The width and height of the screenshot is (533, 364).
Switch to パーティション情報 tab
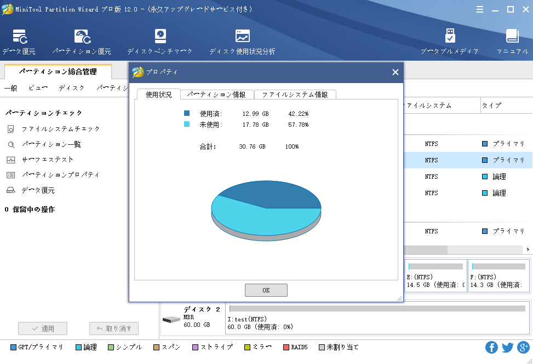coord(216,95)
